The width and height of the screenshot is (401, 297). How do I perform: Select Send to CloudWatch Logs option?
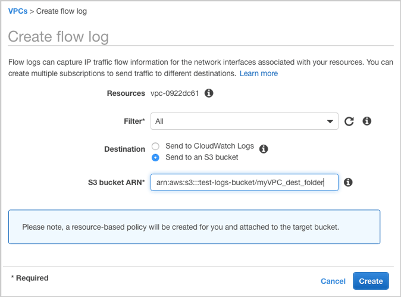click(x=156, y=146)
